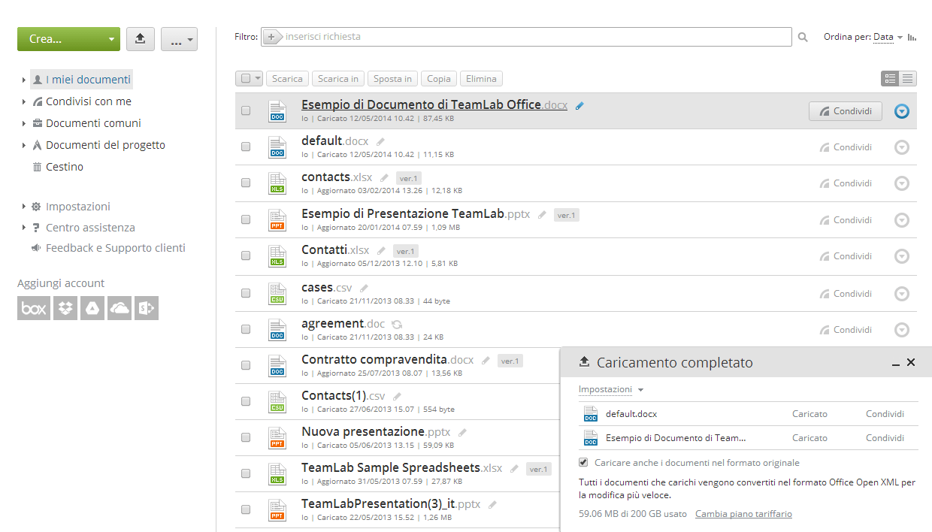Click the search magnifier icon
The width and height of the screenshot is (932, 532).
pyautogui.click(x=803, y=37)
